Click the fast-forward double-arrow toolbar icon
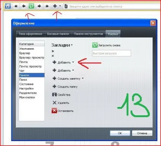Image resolution: width=161 pixels, height=146 pixels. 47,6
